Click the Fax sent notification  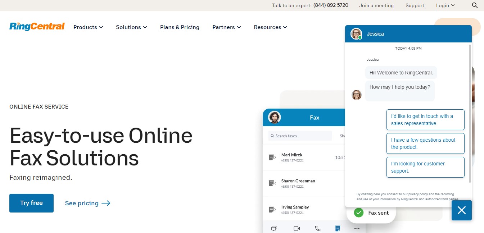coord(371,213)
